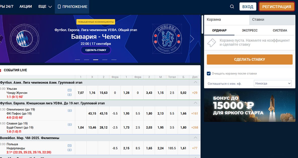
Task: Collapse the Лига чемпионов Азии section
Action: tap(195, 82)
